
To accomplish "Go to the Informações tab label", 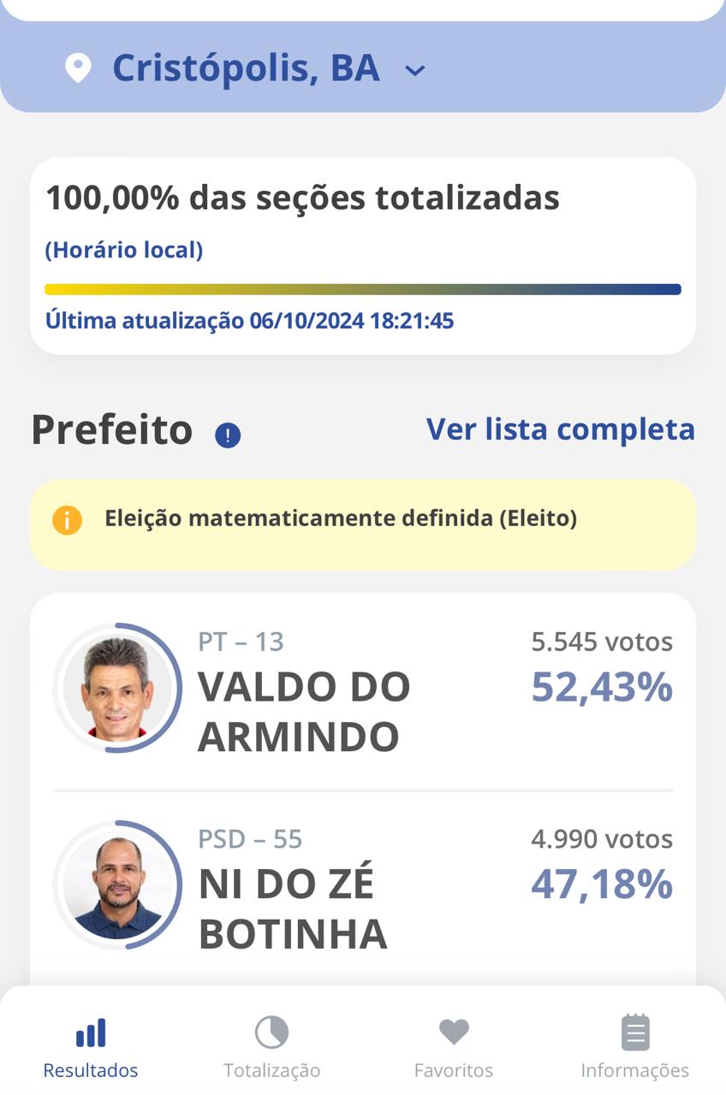I will [x=634, y=1070].
